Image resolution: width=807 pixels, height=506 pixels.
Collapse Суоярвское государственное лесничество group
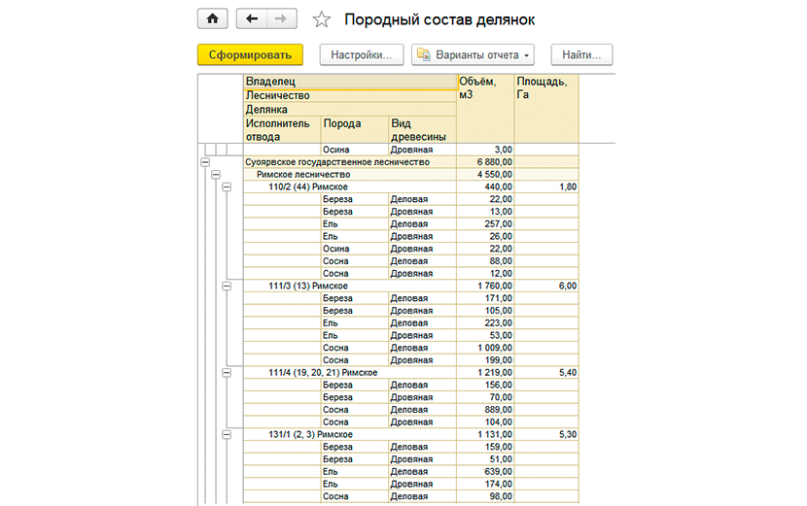pyautogui.click(x=205, y=162)
